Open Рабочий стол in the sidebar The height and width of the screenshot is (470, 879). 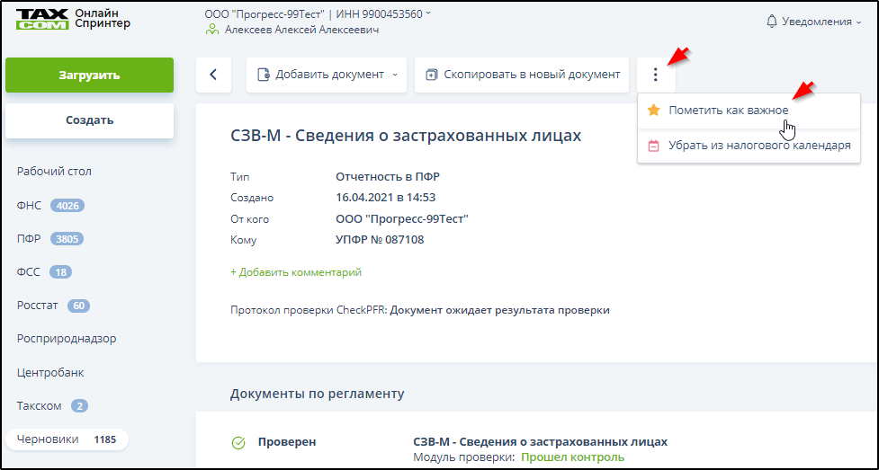click(x=54, y=171)
